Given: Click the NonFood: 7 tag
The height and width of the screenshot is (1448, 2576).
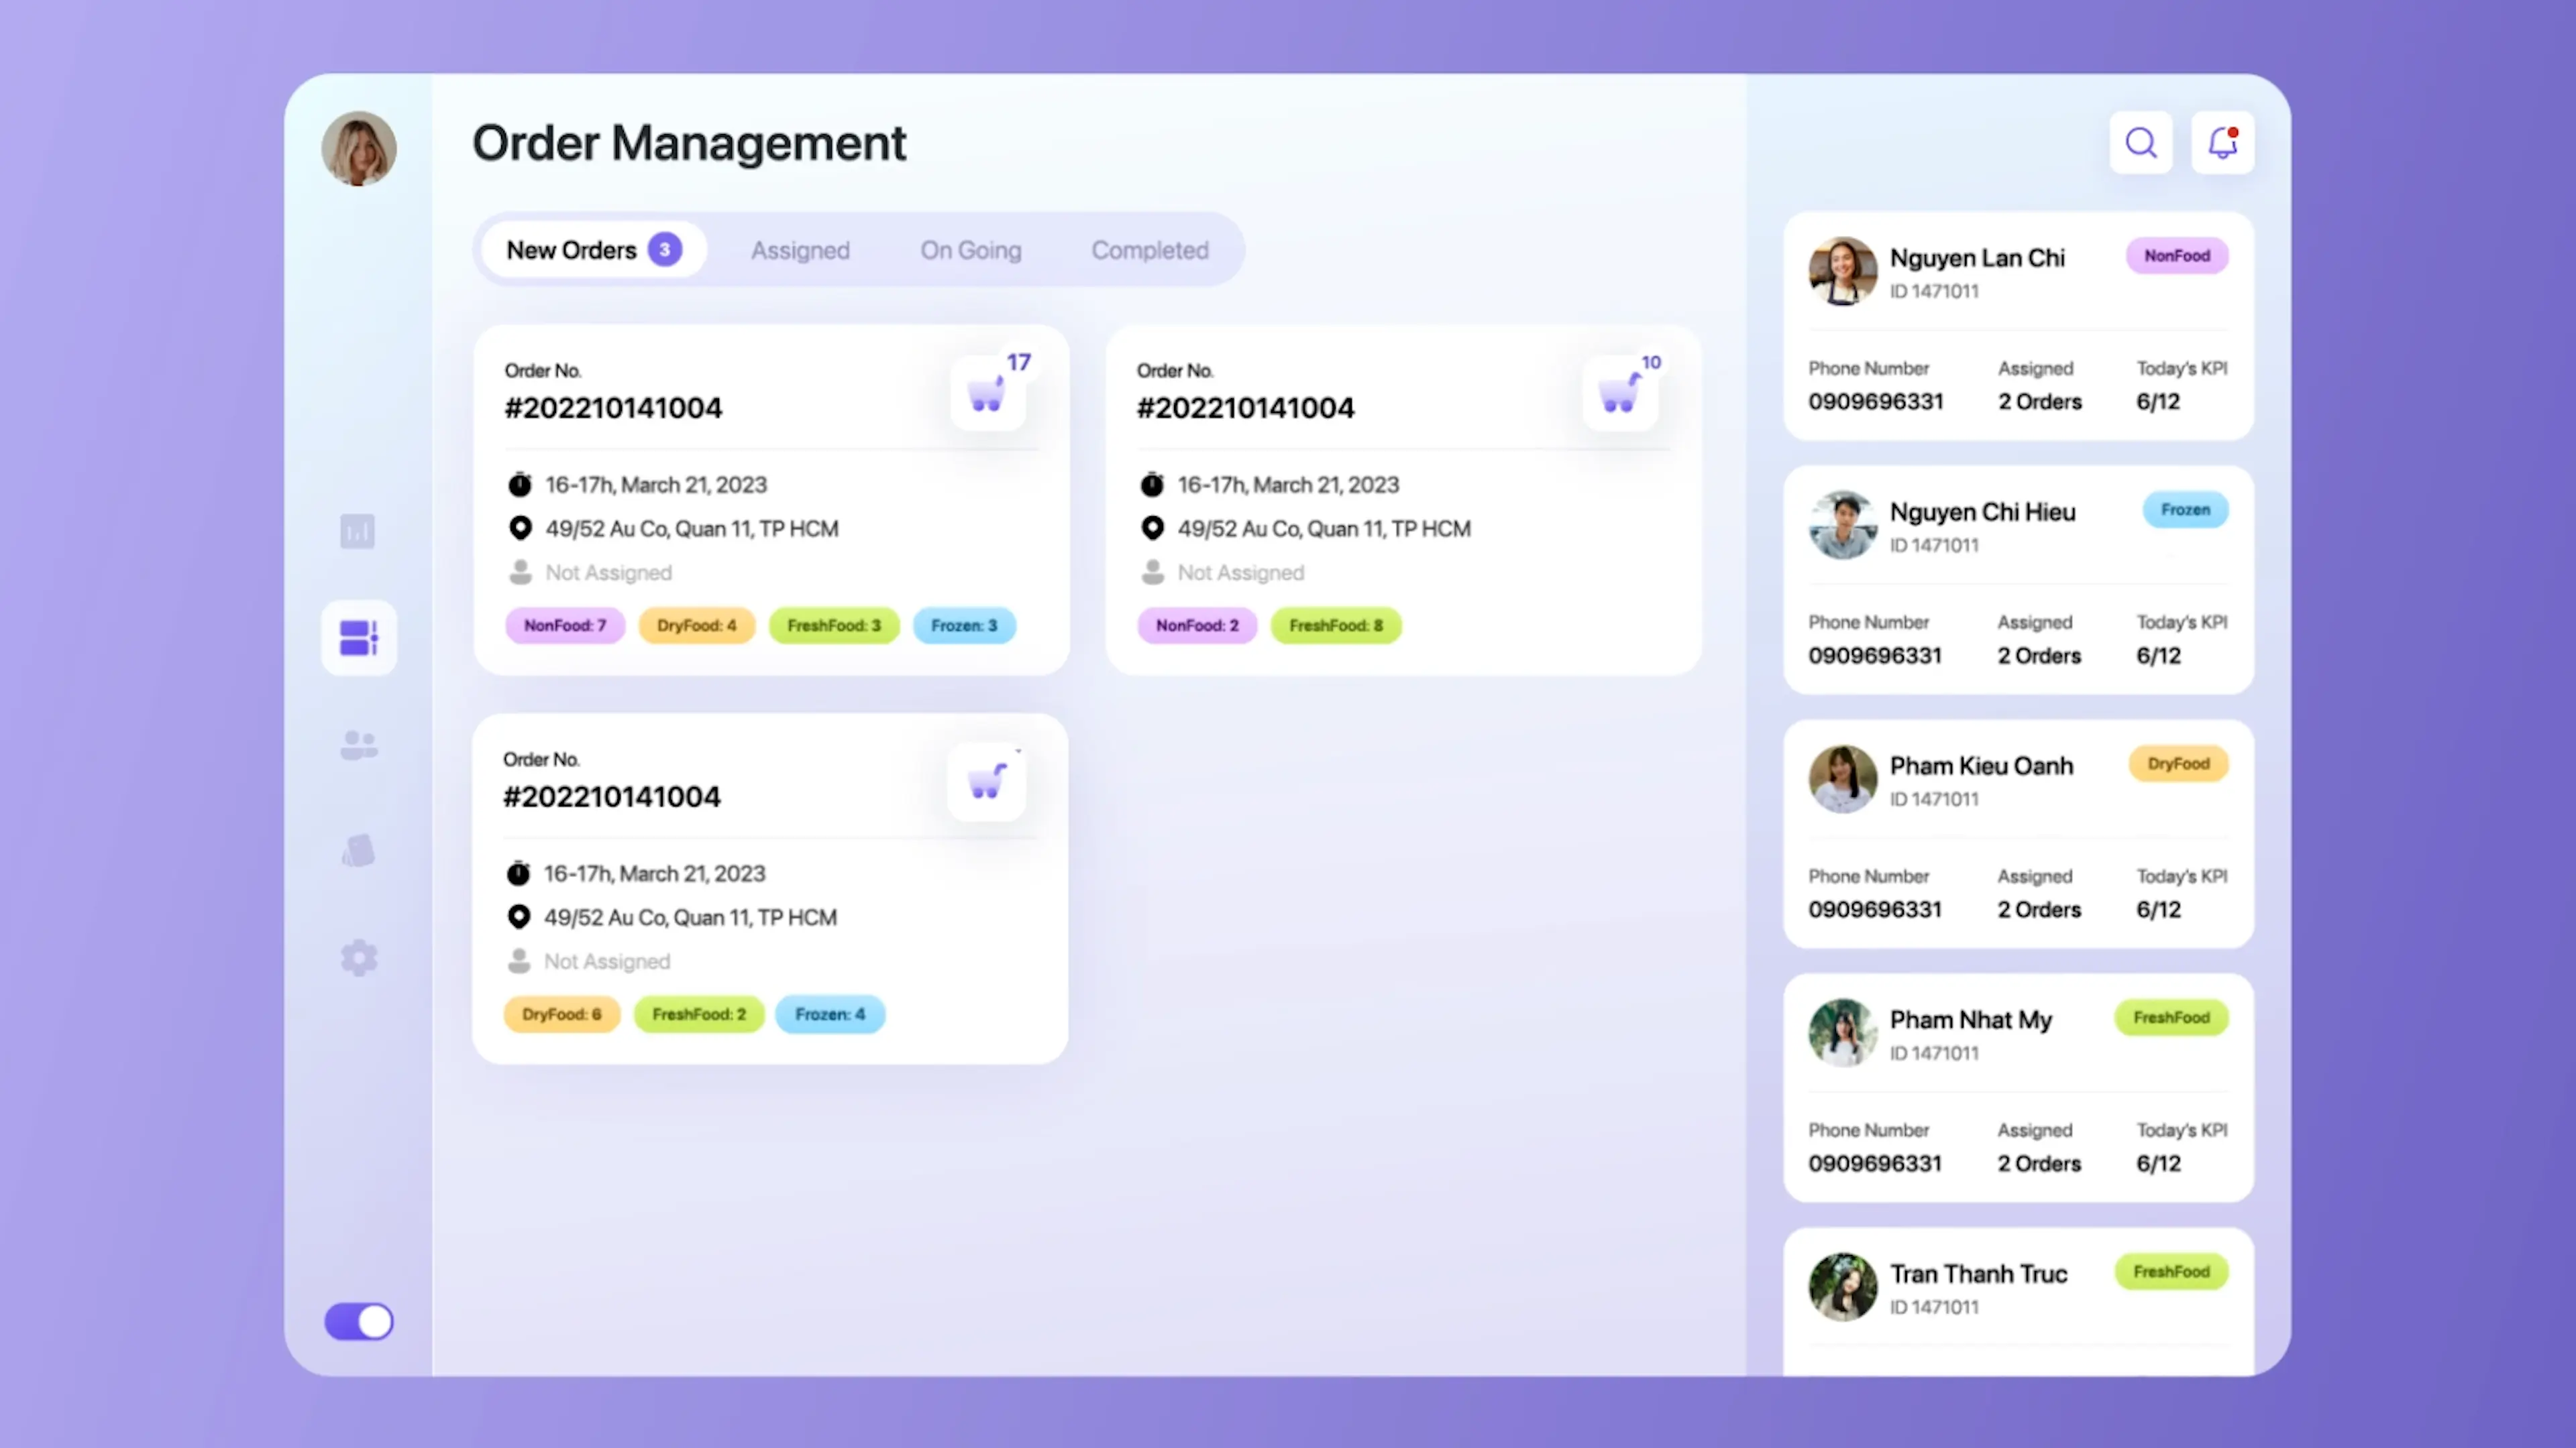Looking at the screenshot, I should pos(565,625).
